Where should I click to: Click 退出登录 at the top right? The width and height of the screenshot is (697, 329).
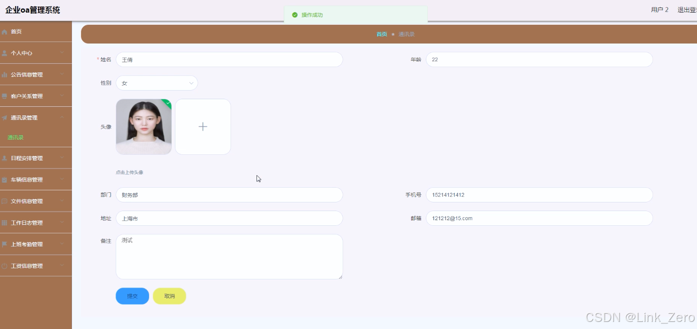[x=687, y=9]
